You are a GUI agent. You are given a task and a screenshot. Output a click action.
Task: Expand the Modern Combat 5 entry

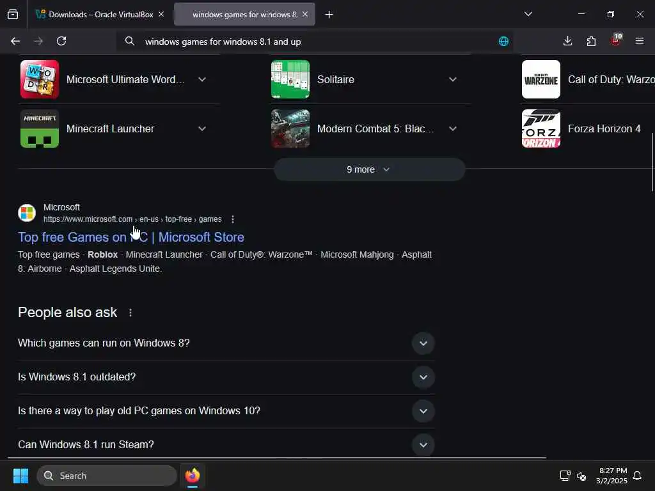(x=453, y=129)
